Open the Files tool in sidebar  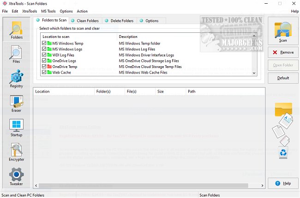(16, 55)
